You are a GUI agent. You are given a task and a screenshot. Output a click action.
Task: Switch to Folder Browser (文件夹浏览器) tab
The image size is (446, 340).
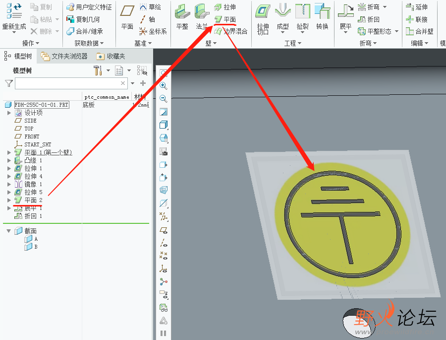[64, 56]
